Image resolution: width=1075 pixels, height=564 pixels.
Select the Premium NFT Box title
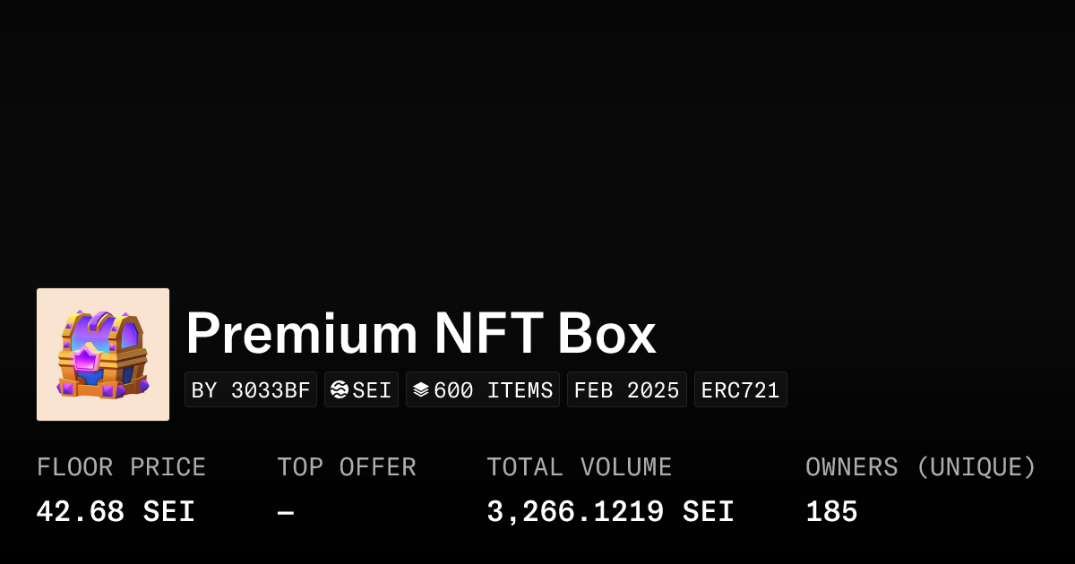point(421,334)
